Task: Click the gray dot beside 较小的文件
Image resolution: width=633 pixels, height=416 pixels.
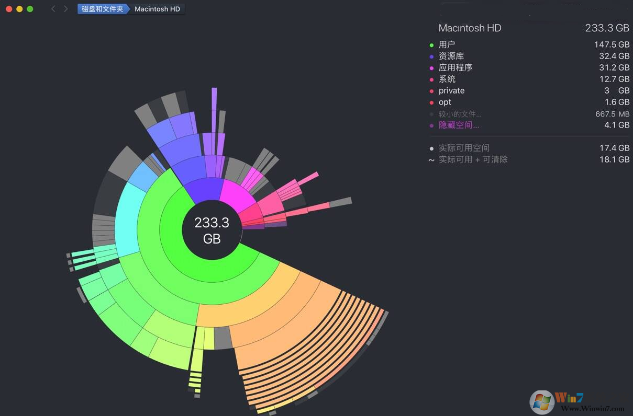Action: click(x=431, y=113)
